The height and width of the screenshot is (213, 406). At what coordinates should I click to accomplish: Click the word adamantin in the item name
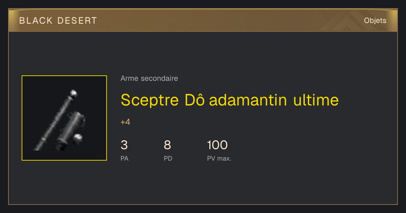click(x=248, y=100)
